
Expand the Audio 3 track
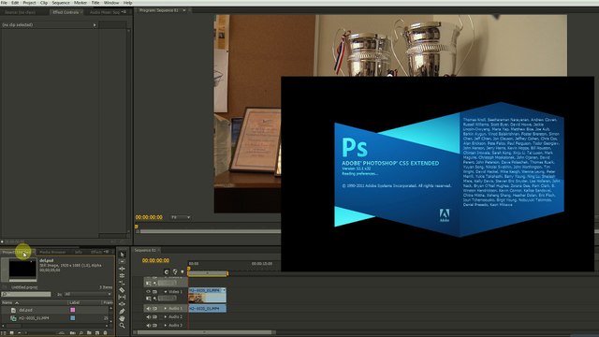click(166, 325)
